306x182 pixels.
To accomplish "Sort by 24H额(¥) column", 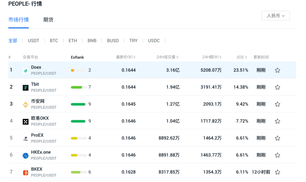I will click(x=212, y=57).
